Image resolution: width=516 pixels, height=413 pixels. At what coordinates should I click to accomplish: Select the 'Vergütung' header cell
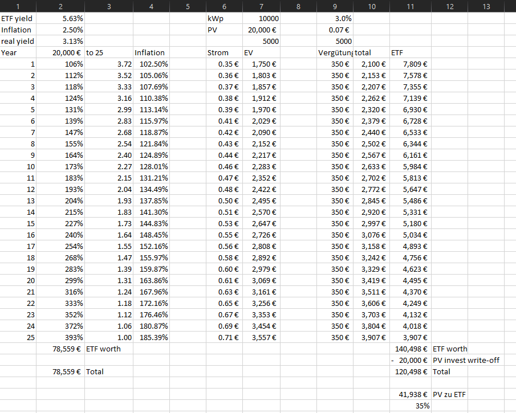point(335,52)
